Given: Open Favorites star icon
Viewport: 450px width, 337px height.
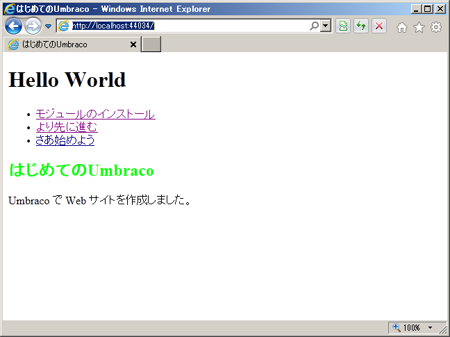Looking at the screenshot, I should [419, 27].
